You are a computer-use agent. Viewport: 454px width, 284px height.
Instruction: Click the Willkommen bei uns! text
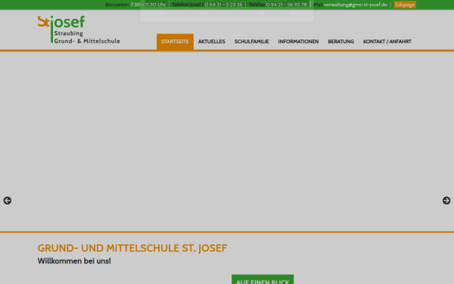(x=74, y=261)
